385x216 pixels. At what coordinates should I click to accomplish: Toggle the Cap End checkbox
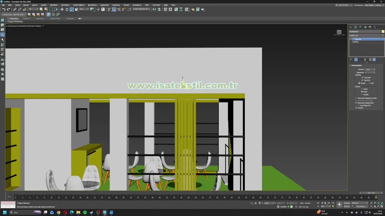click(x=362, y=80)
